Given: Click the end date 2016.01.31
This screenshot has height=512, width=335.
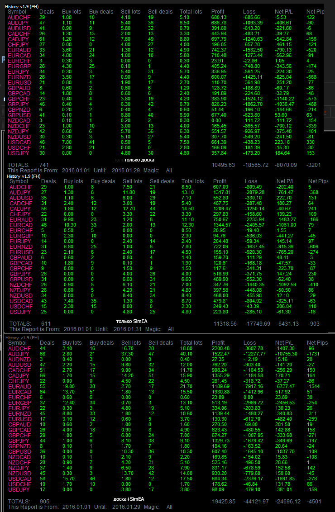Looking at the screenshot, I should 128,329.
